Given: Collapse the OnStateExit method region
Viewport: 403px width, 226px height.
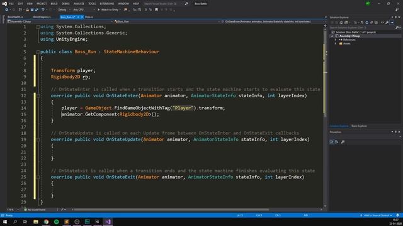Looking at the screenshot, I should (38, 177).
